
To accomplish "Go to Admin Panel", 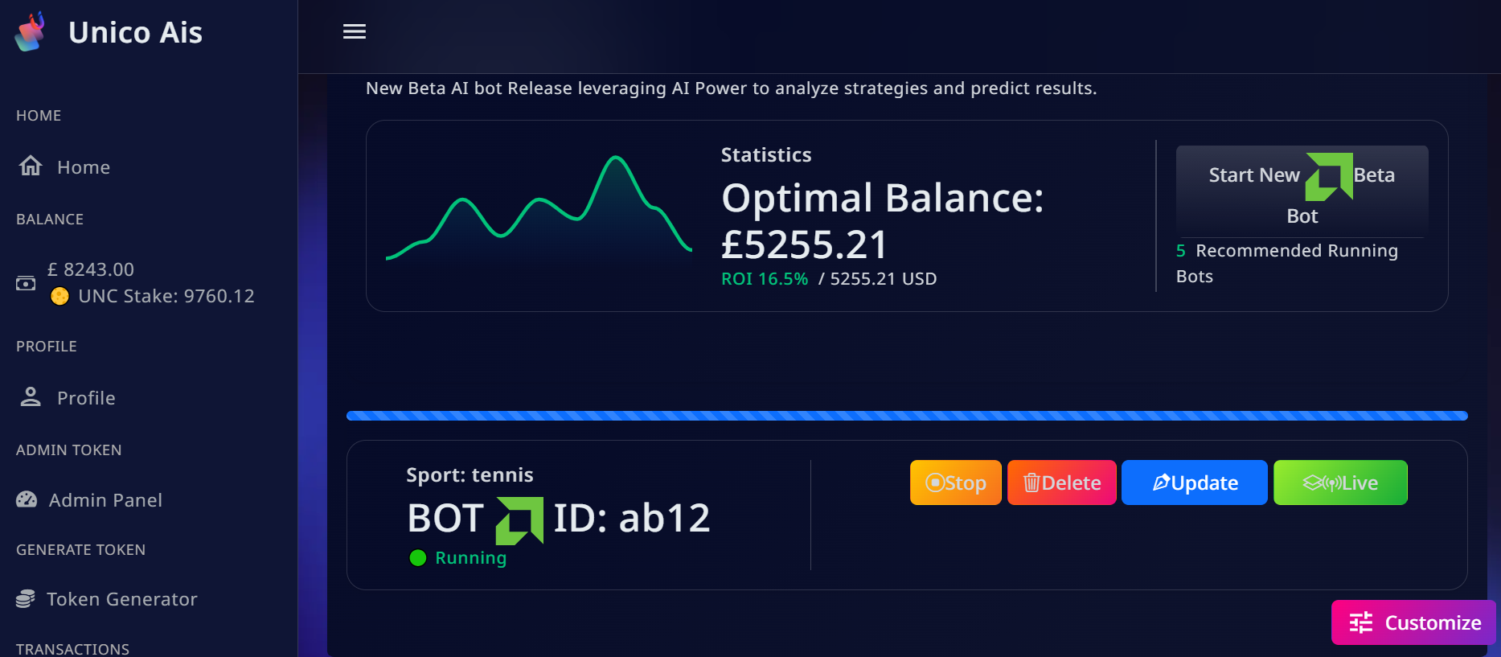I will pyautogui.click(x=105, y=500).
